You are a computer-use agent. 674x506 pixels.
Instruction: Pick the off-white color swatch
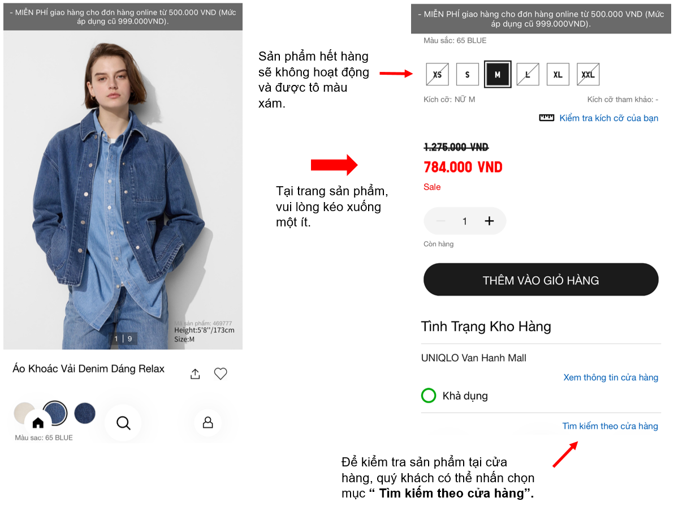(x=23, y=412)
